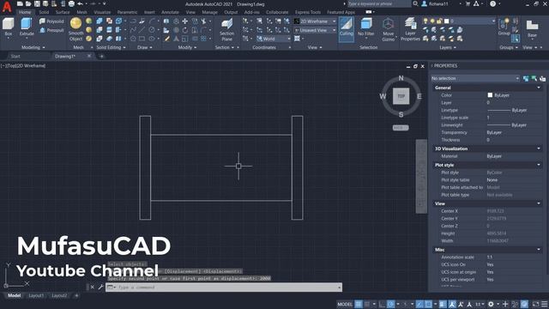549x309 pixels.
Task: Switch to the Start file tab
Action: pyautogui.click(x=15, y=56)
